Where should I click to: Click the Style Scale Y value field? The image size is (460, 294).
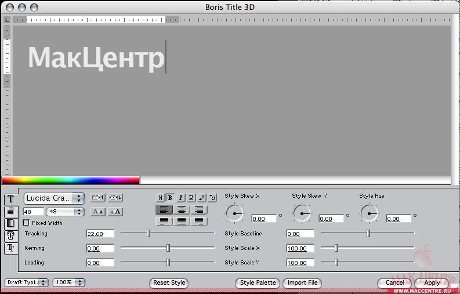click(x=300, y=263)
